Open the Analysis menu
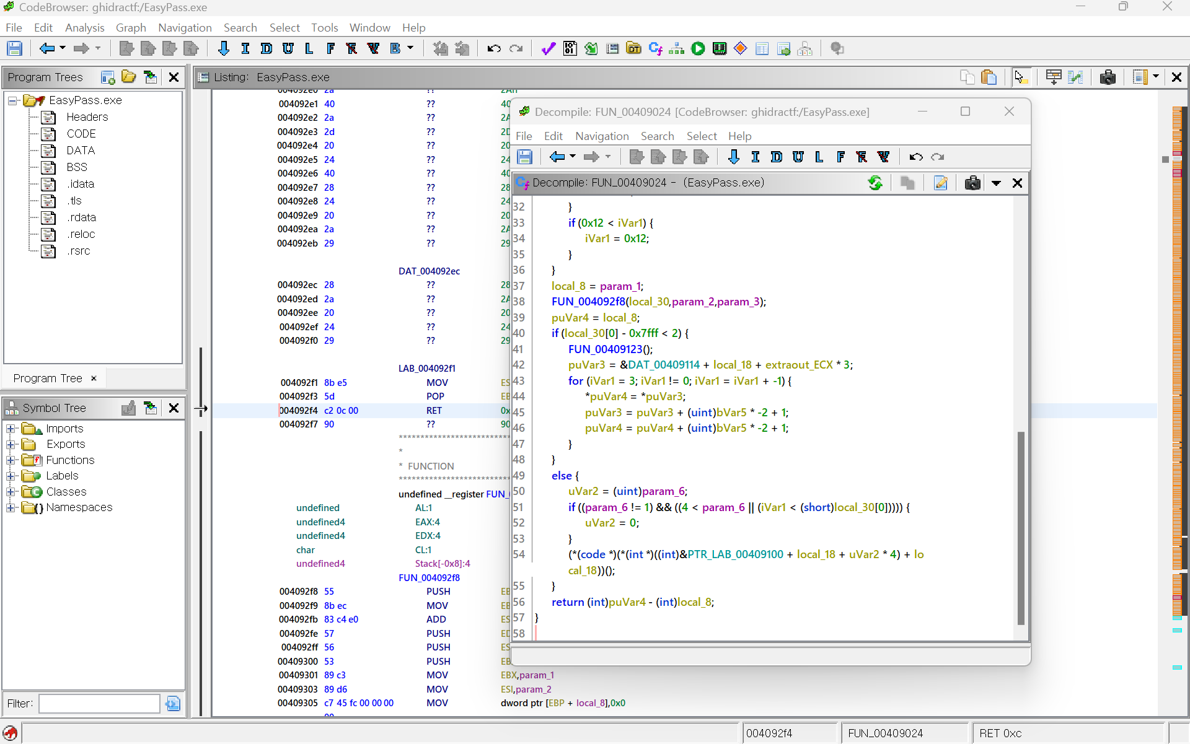The image size is (1190, 744). click(x=85, y=28)
